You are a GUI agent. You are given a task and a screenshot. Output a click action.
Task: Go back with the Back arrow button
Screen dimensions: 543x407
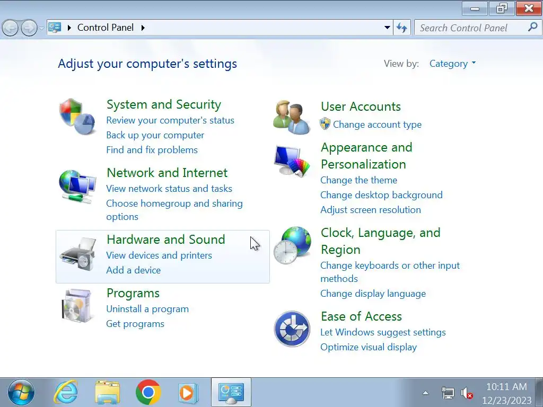click(x=10, y=28)
